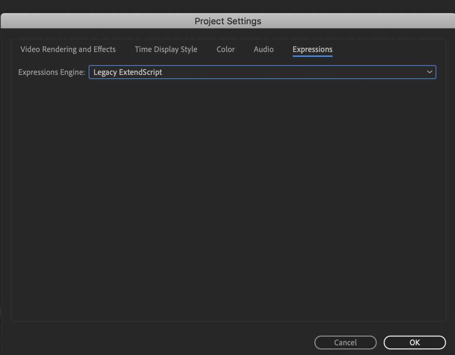Image resolution: width=455 pixels, height=355 pixels.
Task: Click the Project Settings title text
Action: (x=228, y=21)
